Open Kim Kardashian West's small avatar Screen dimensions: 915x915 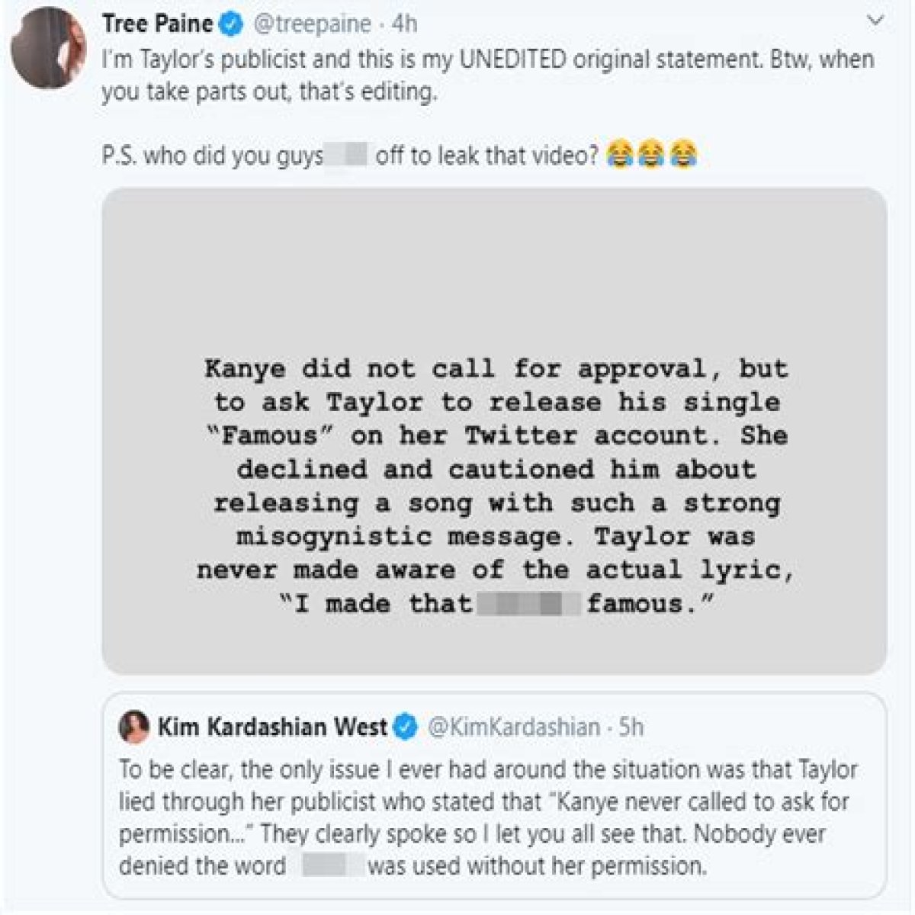tap(134, 727)
